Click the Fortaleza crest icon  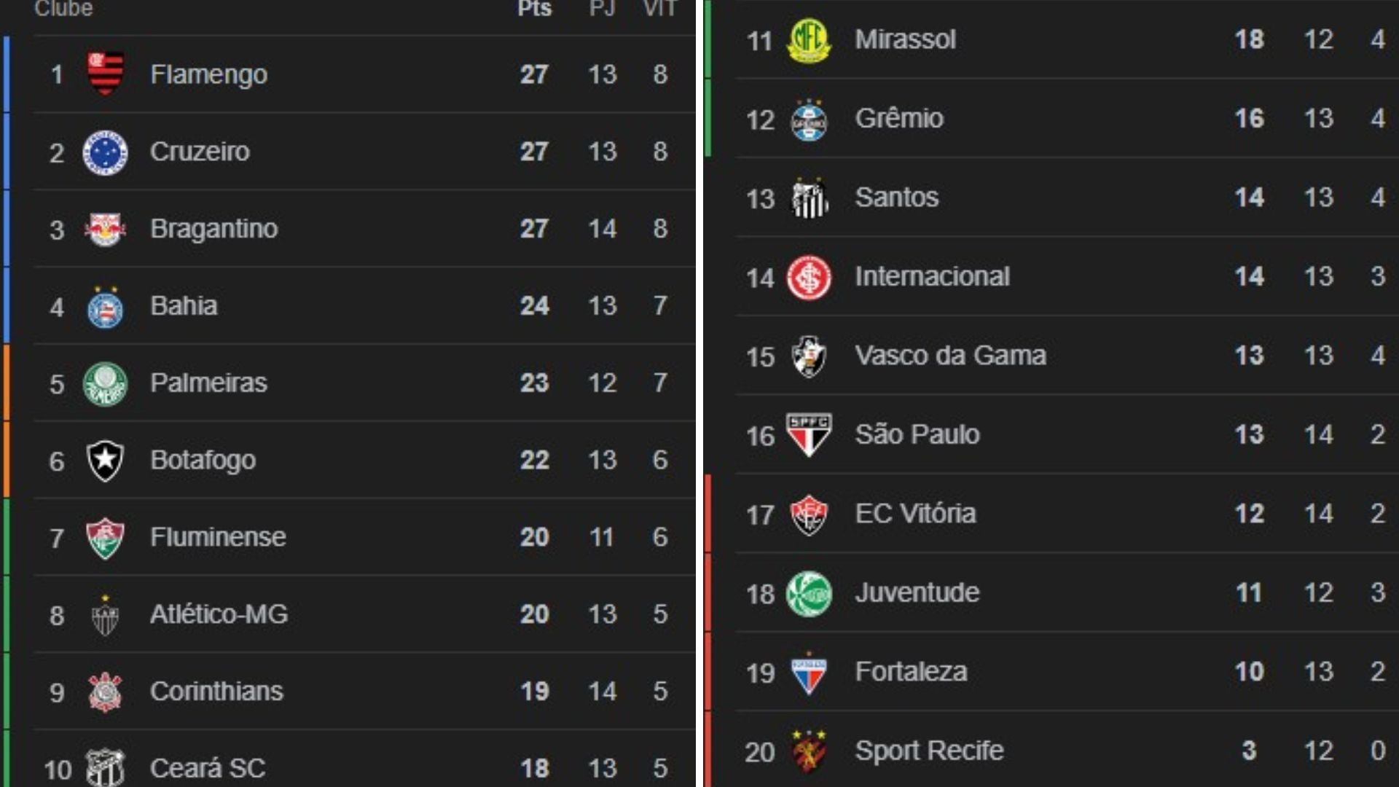click(x=809, y=673)
